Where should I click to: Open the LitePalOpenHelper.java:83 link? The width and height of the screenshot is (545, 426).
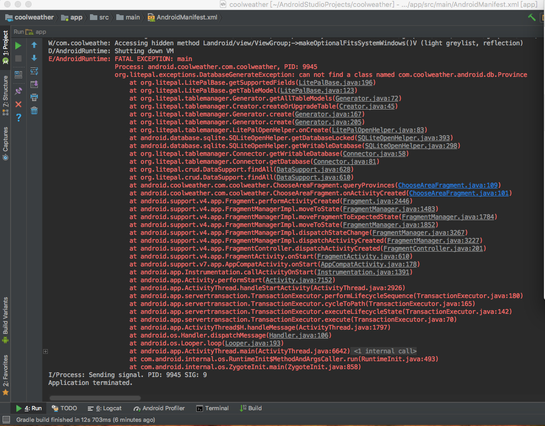tap(378, 130)
